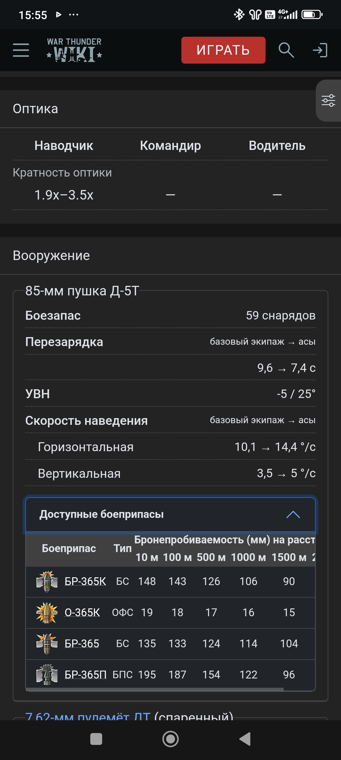The image size is (341, 760).
Task: Click the ИГРАТЬ button
Action: coord(223,50)
